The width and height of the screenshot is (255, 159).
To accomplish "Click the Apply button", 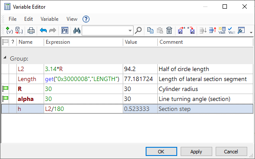I will 196,152.
